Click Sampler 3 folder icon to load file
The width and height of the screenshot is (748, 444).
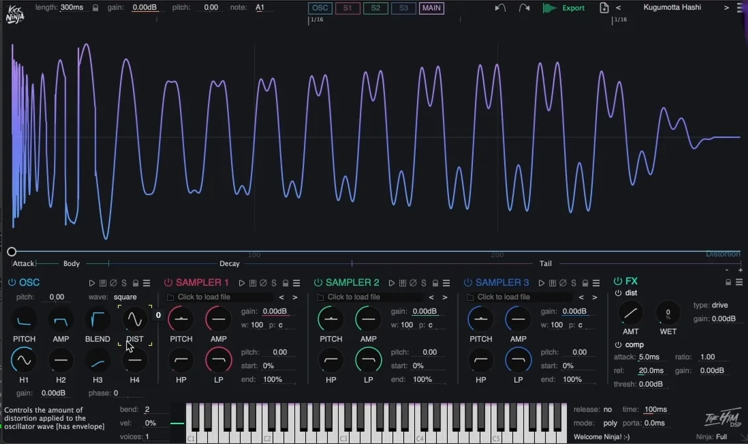point(470,297)
